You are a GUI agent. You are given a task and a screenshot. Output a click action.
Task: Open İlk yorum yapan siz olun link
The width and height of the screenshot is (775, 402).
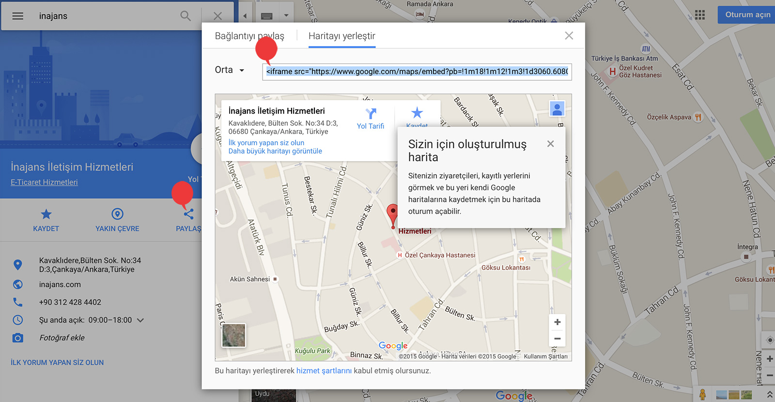(x=266, y=143)
